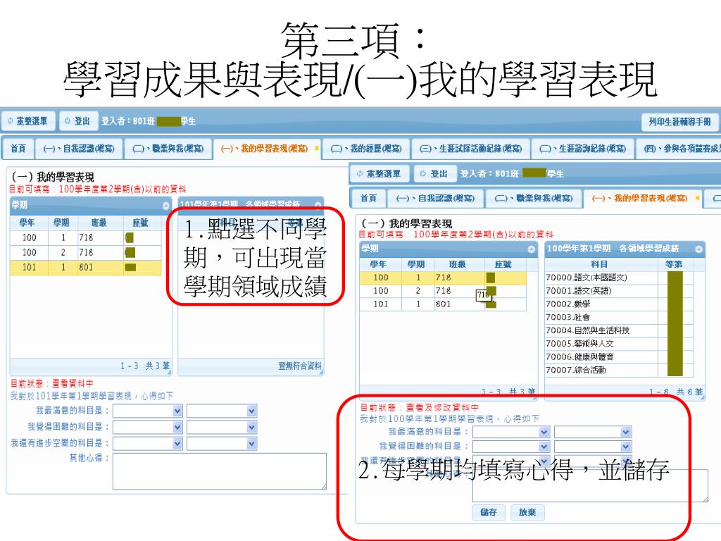The image size is (721, 541).
Task: Click 列印生涯輔導手冊 button
Action: click(679, 122)
